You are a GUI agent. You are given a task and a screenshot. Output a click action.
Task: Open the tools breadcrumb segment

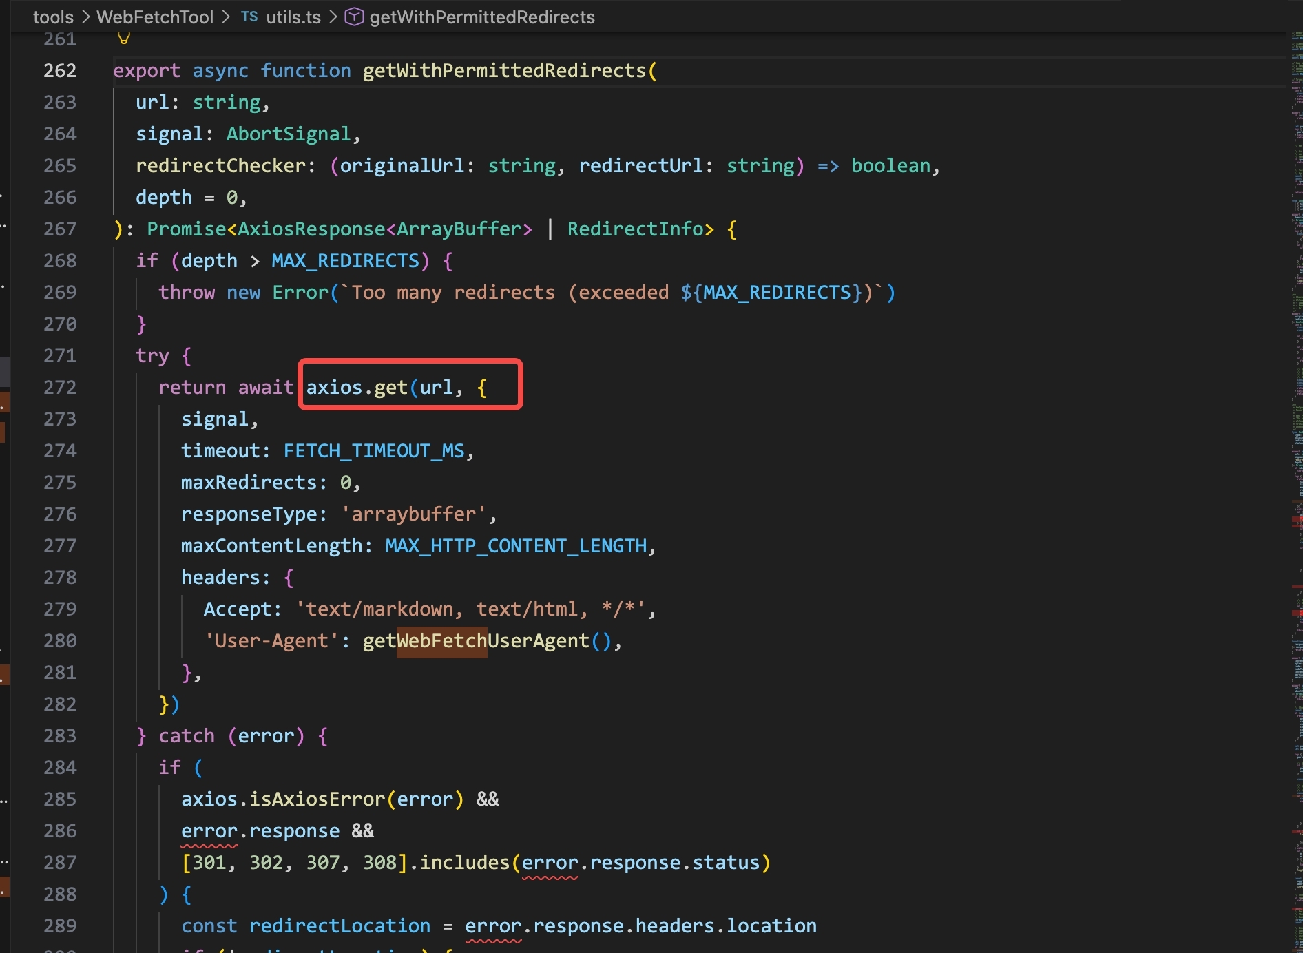[x=53, y=17]
